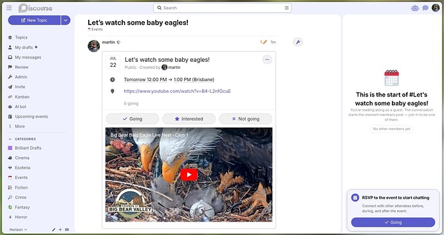Open Review in the sidebar
Viewport: 444px width, 235px height.
point(21,67)
